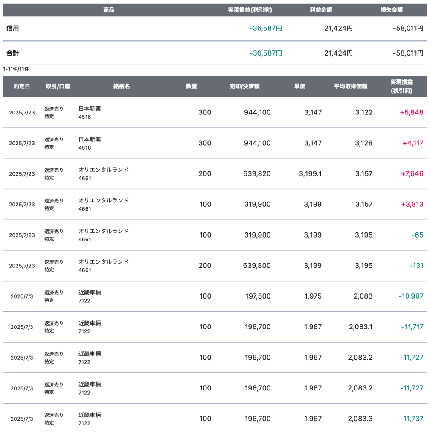Click the 1-11件/11件 record count text

[x=16, y=69]
